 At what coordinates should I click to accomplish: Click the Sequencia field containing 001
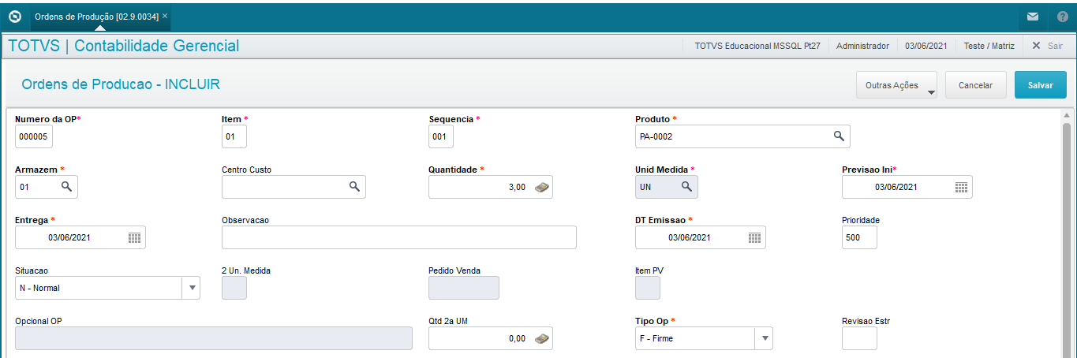(x=441, y=136)
